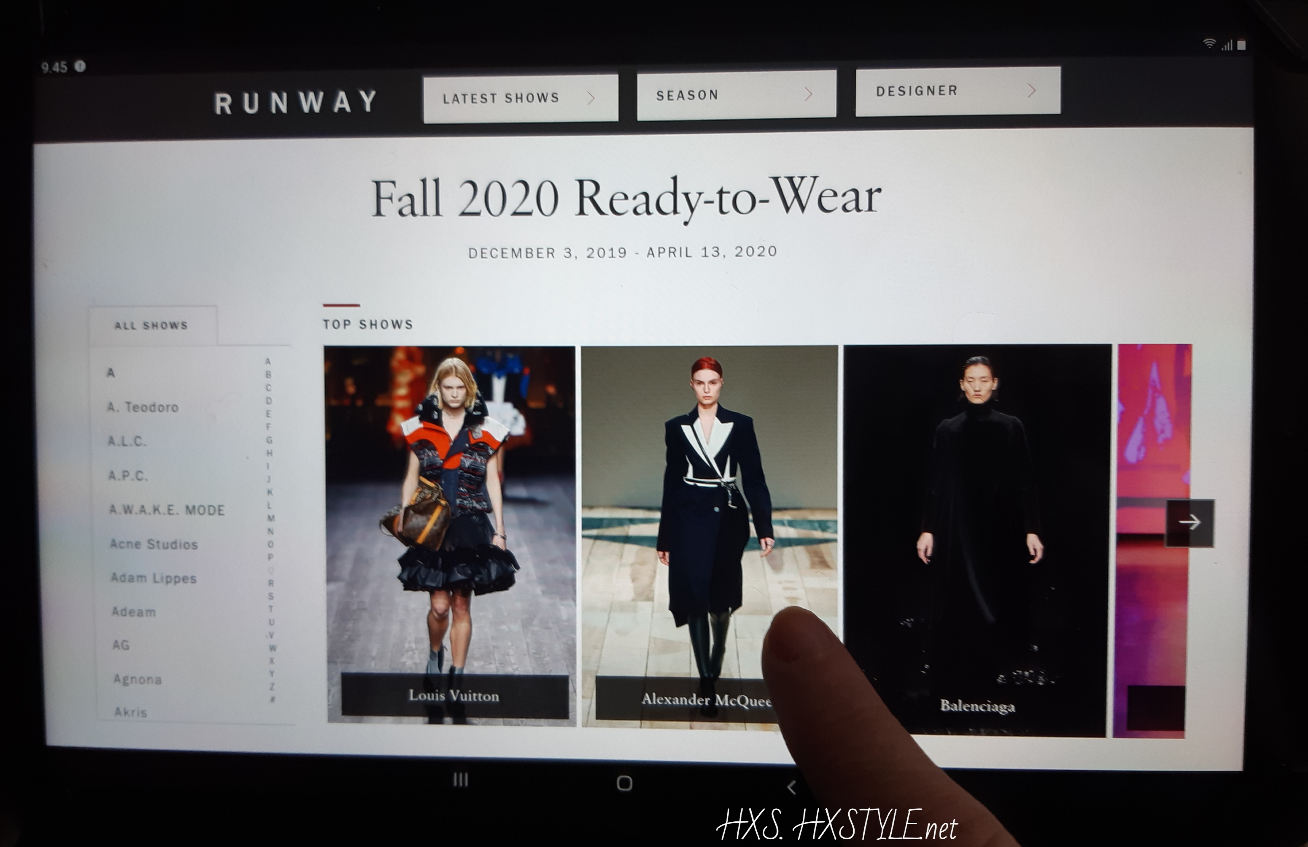Tap the Android back button
Screen dimensions: 1308x847
click(792, 787)
